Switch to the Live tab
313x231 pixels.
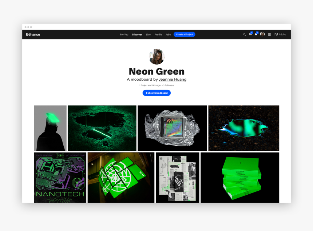pos(148,35)
